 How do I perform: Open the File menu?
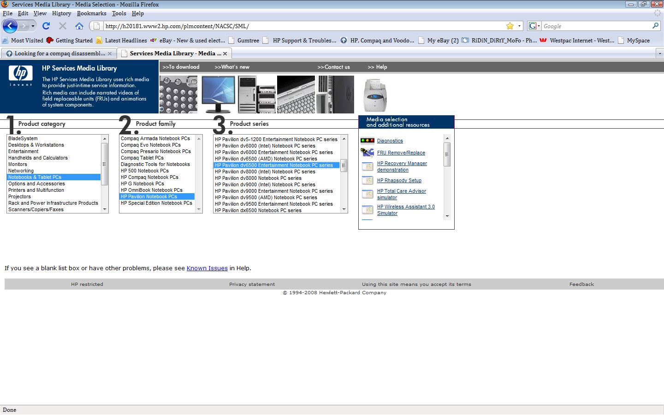[7, 13]
